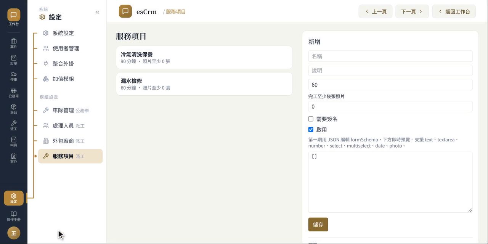Select 使用者管理 in the settings menu

point(70,48)
